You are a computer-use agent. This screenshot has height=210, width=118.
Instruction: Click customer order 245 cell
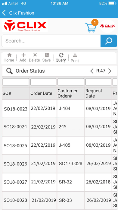click(x=71, y=127)
